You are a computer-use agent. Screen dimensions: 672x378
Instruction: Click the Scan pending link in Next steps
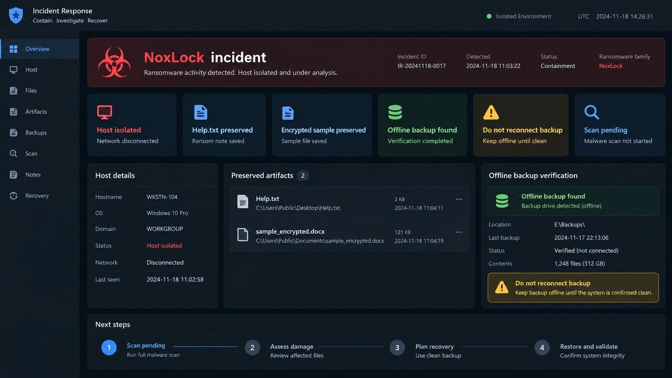pos(146,345)
